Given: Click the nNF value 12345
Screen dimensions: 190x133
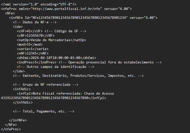Looking at the screenshot, I should pos(32,53).
